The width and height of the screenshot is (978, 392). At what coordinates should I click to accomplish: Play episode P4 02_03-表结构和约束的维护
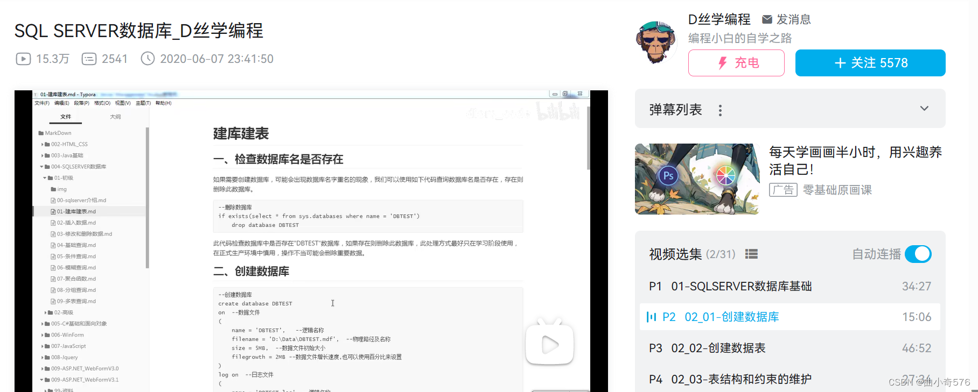pos(790,379)
